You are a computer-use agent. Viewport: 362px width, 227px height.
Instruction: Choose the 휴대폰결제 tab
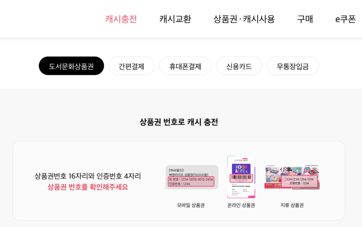tap(185, 66)
